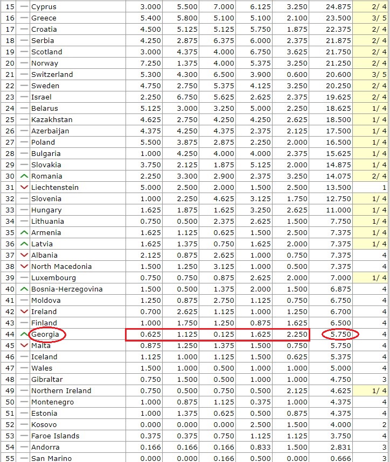Click the country name Hungary
This screenshot has height=462, width=390.
pyautogui.click(x=46, y=210)
